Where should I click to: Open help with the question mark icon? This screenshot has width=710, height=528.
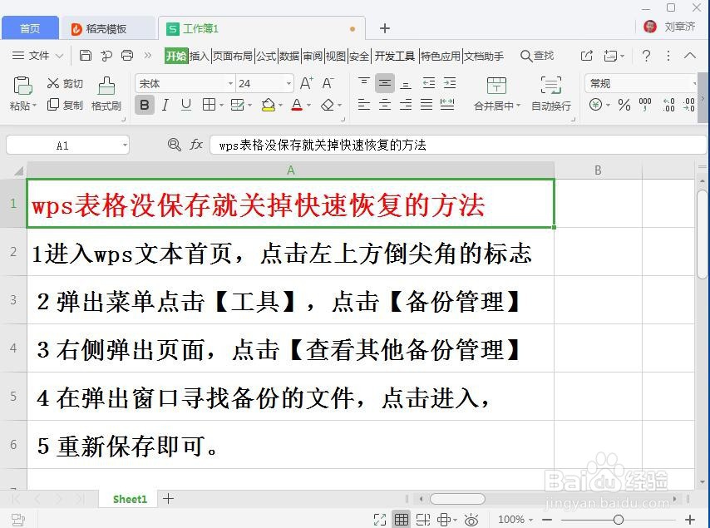646,56
